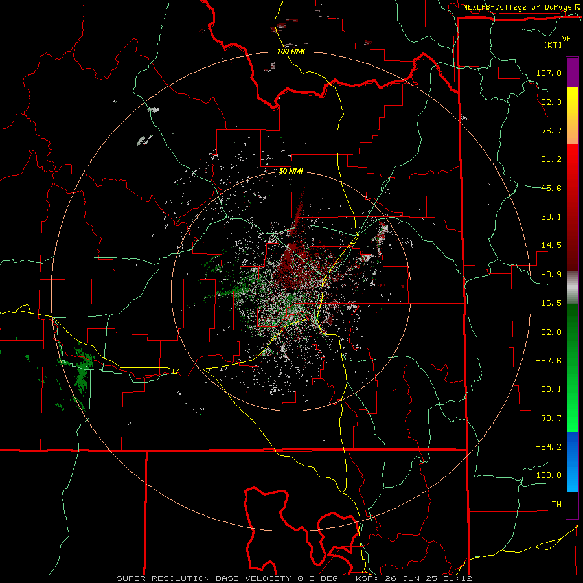Click the 45.6 value on velocity scale
The width and height of the screenshot is (583, 583).
click(x=551, y=188)
